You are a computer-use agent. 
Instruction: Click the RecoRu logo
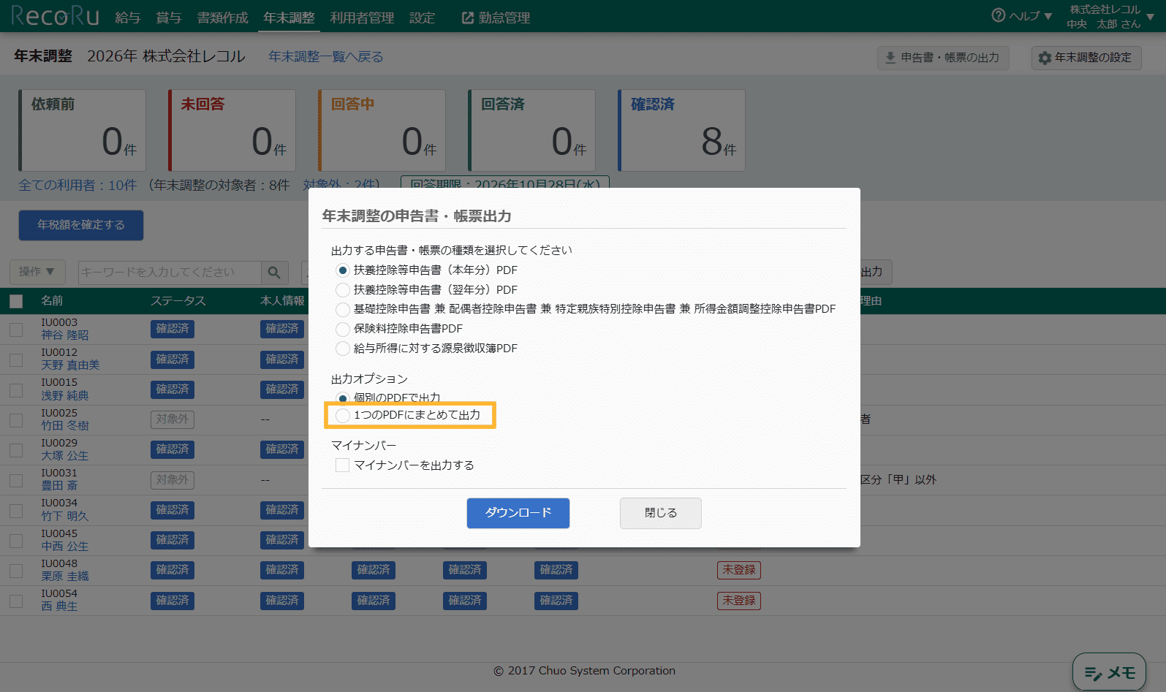click(x=55, y=15)
